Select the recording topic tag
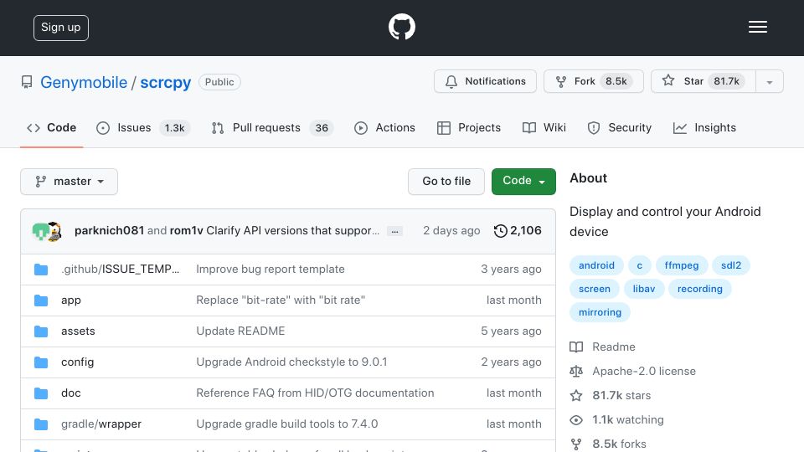Screen dimensions: 804x452 click(700, 289)
